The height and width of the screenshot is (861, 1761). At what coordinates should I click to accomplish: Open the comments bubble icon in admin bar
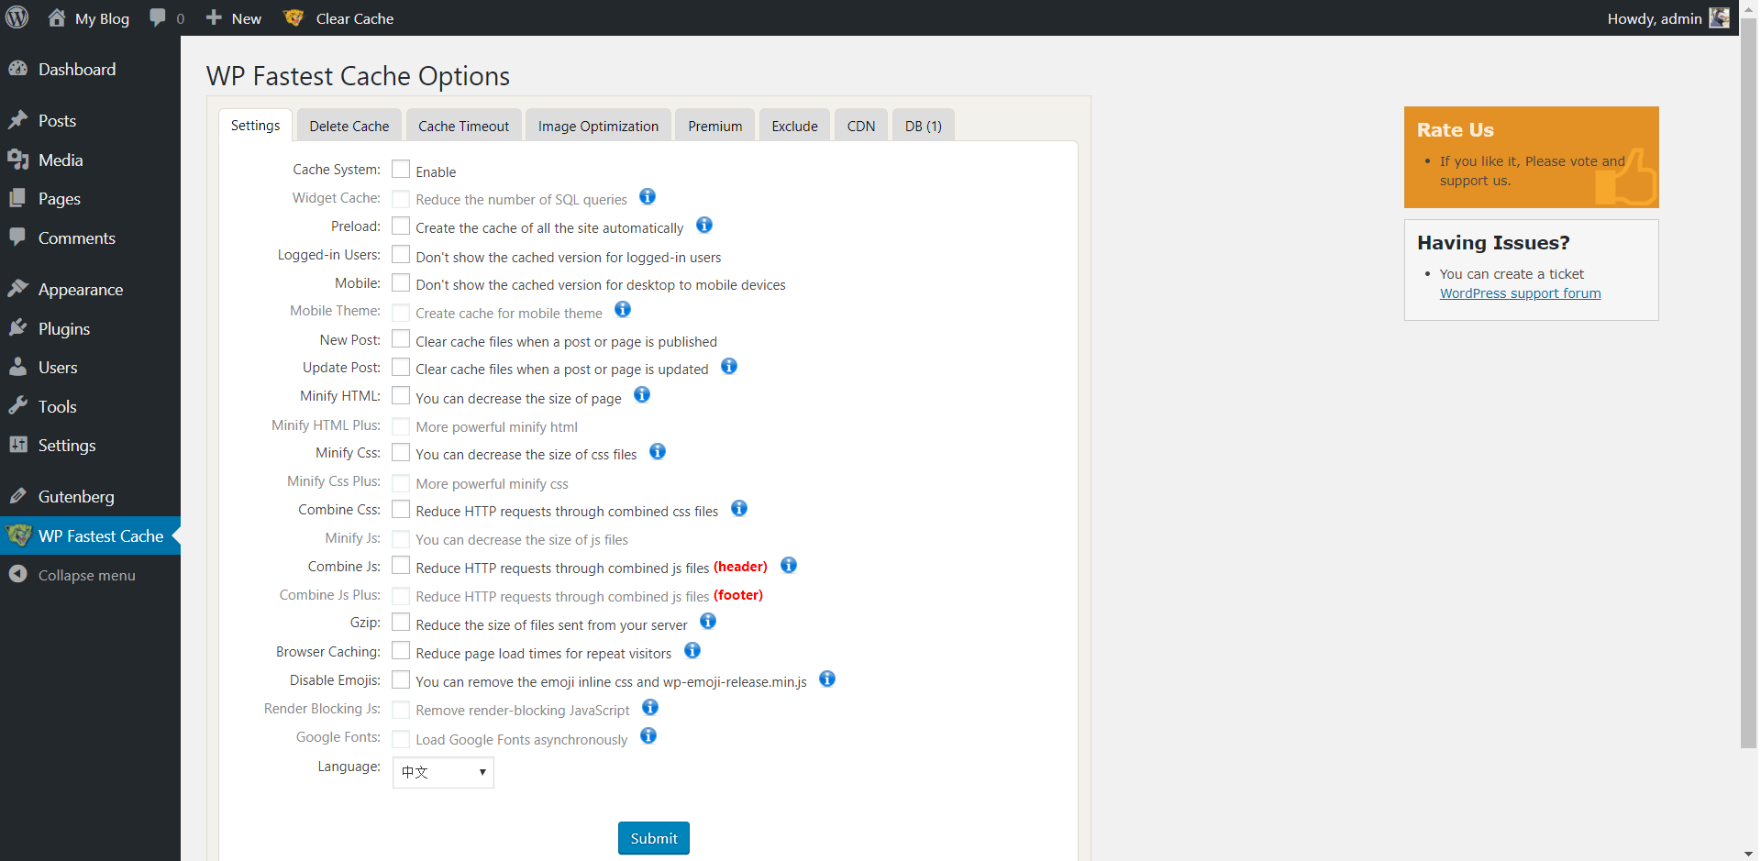coord(158,18)
